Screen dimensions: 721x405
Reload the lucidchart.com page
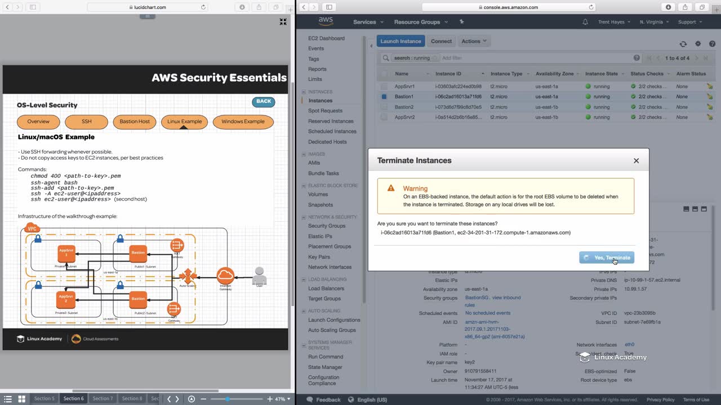pyautogui.click(x=203, y=7)
